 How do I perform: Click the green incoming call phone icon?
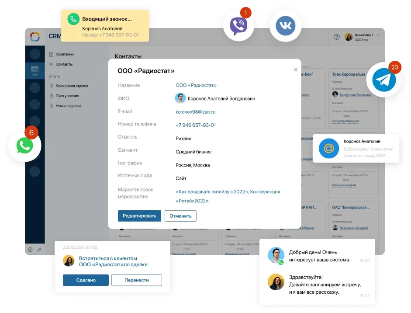pyautogui.click(x=73, y=19)
